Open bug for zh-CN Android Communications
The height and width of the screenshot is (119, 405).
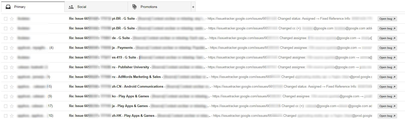point(387,87)
